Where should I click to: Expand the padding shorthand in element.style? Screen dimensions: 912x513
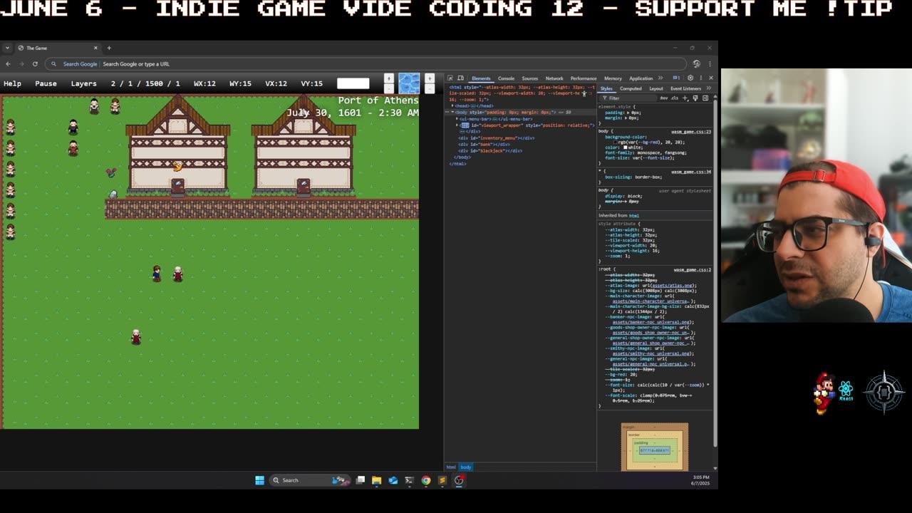coord(628,113)
